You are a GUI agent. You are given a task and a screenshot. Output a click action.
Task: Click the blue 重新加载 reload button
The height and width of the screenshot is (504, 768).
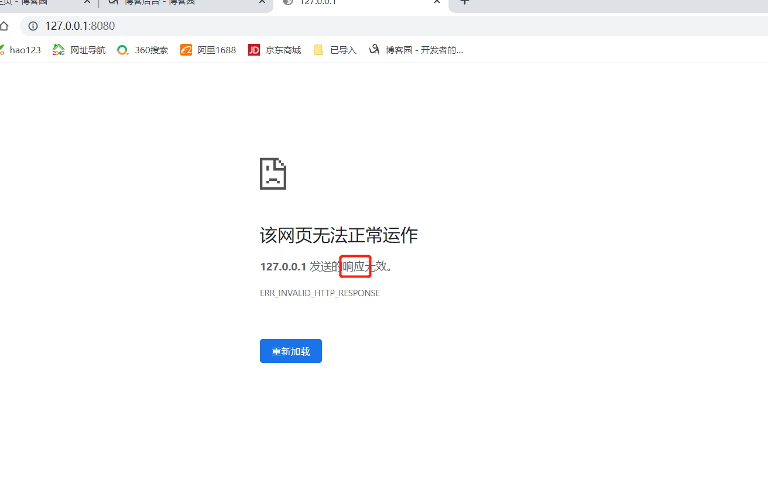click(x=291, y=351)
